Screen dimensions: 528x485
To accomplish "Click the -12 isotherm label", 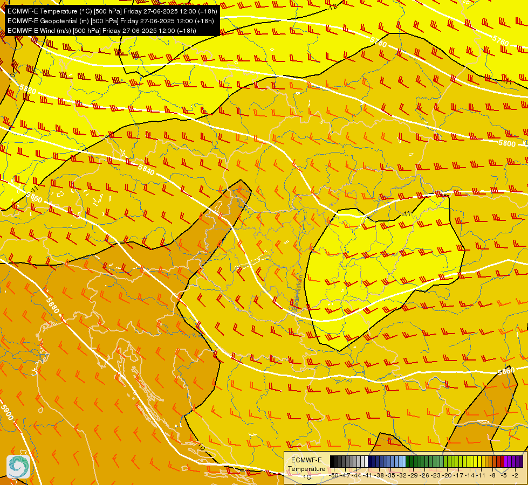I will [333, 6].
